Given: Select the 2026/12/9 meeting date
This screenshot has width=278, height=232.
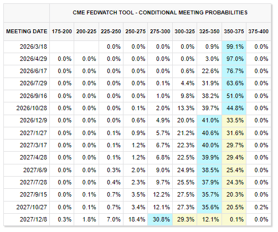Looking at the screenshot, I should click(x=33, y=121).
